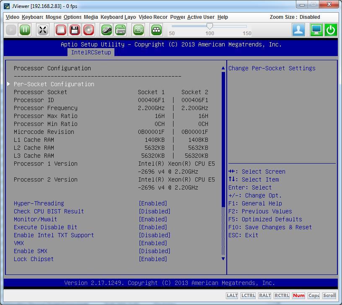
Task: Open the Video Record menu
Action: (153, 17)
